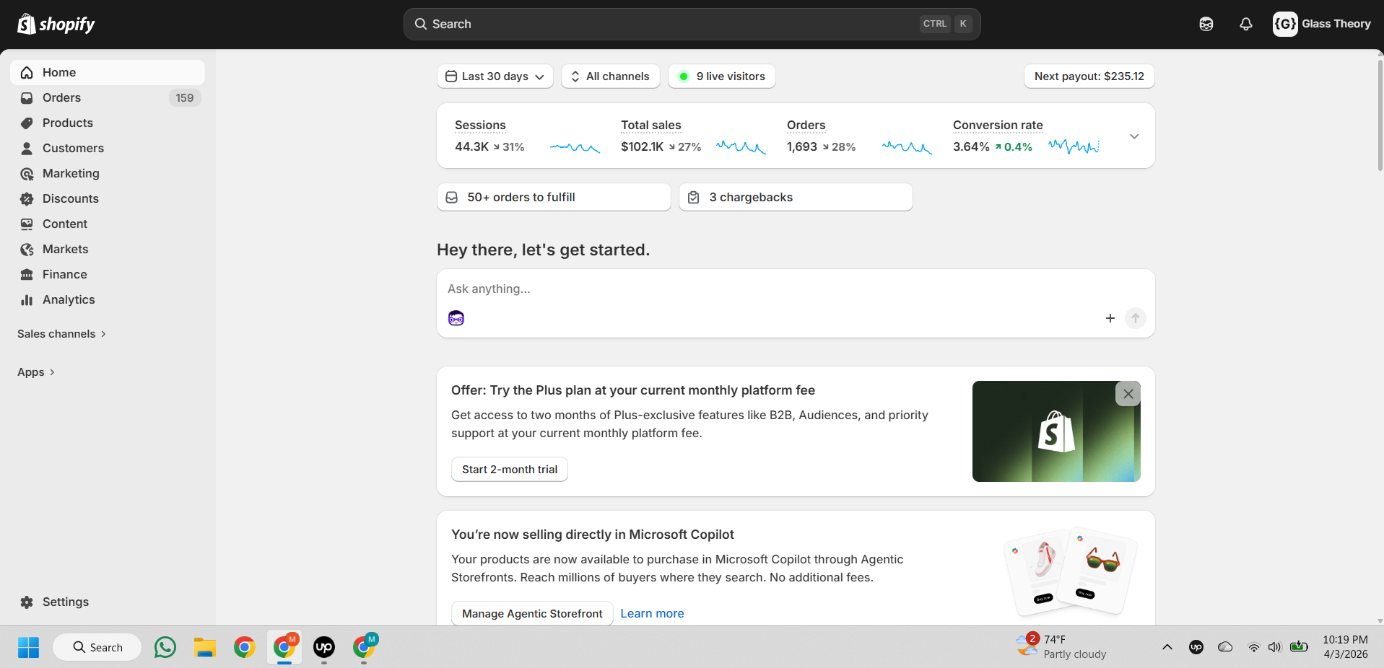
Task: Click the Shopify logo
Action: pos(56,24)
